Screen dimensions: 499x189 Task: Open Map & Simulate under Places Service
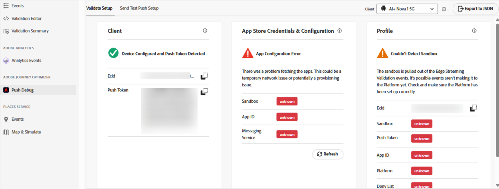(26, 132)
